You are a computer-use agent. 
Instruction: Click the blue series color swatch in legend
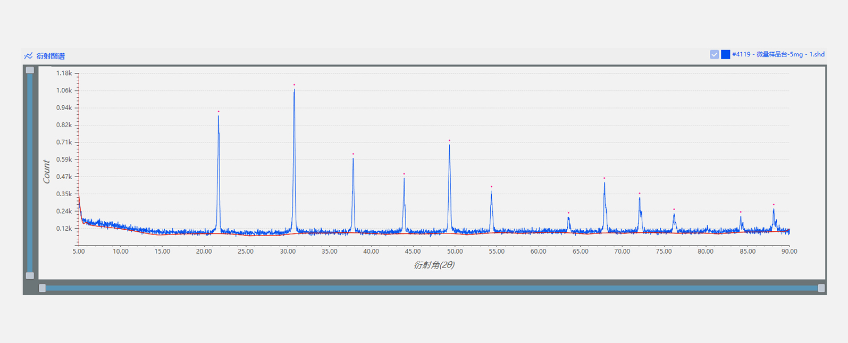pyautogui.click(x=725, y=54)
